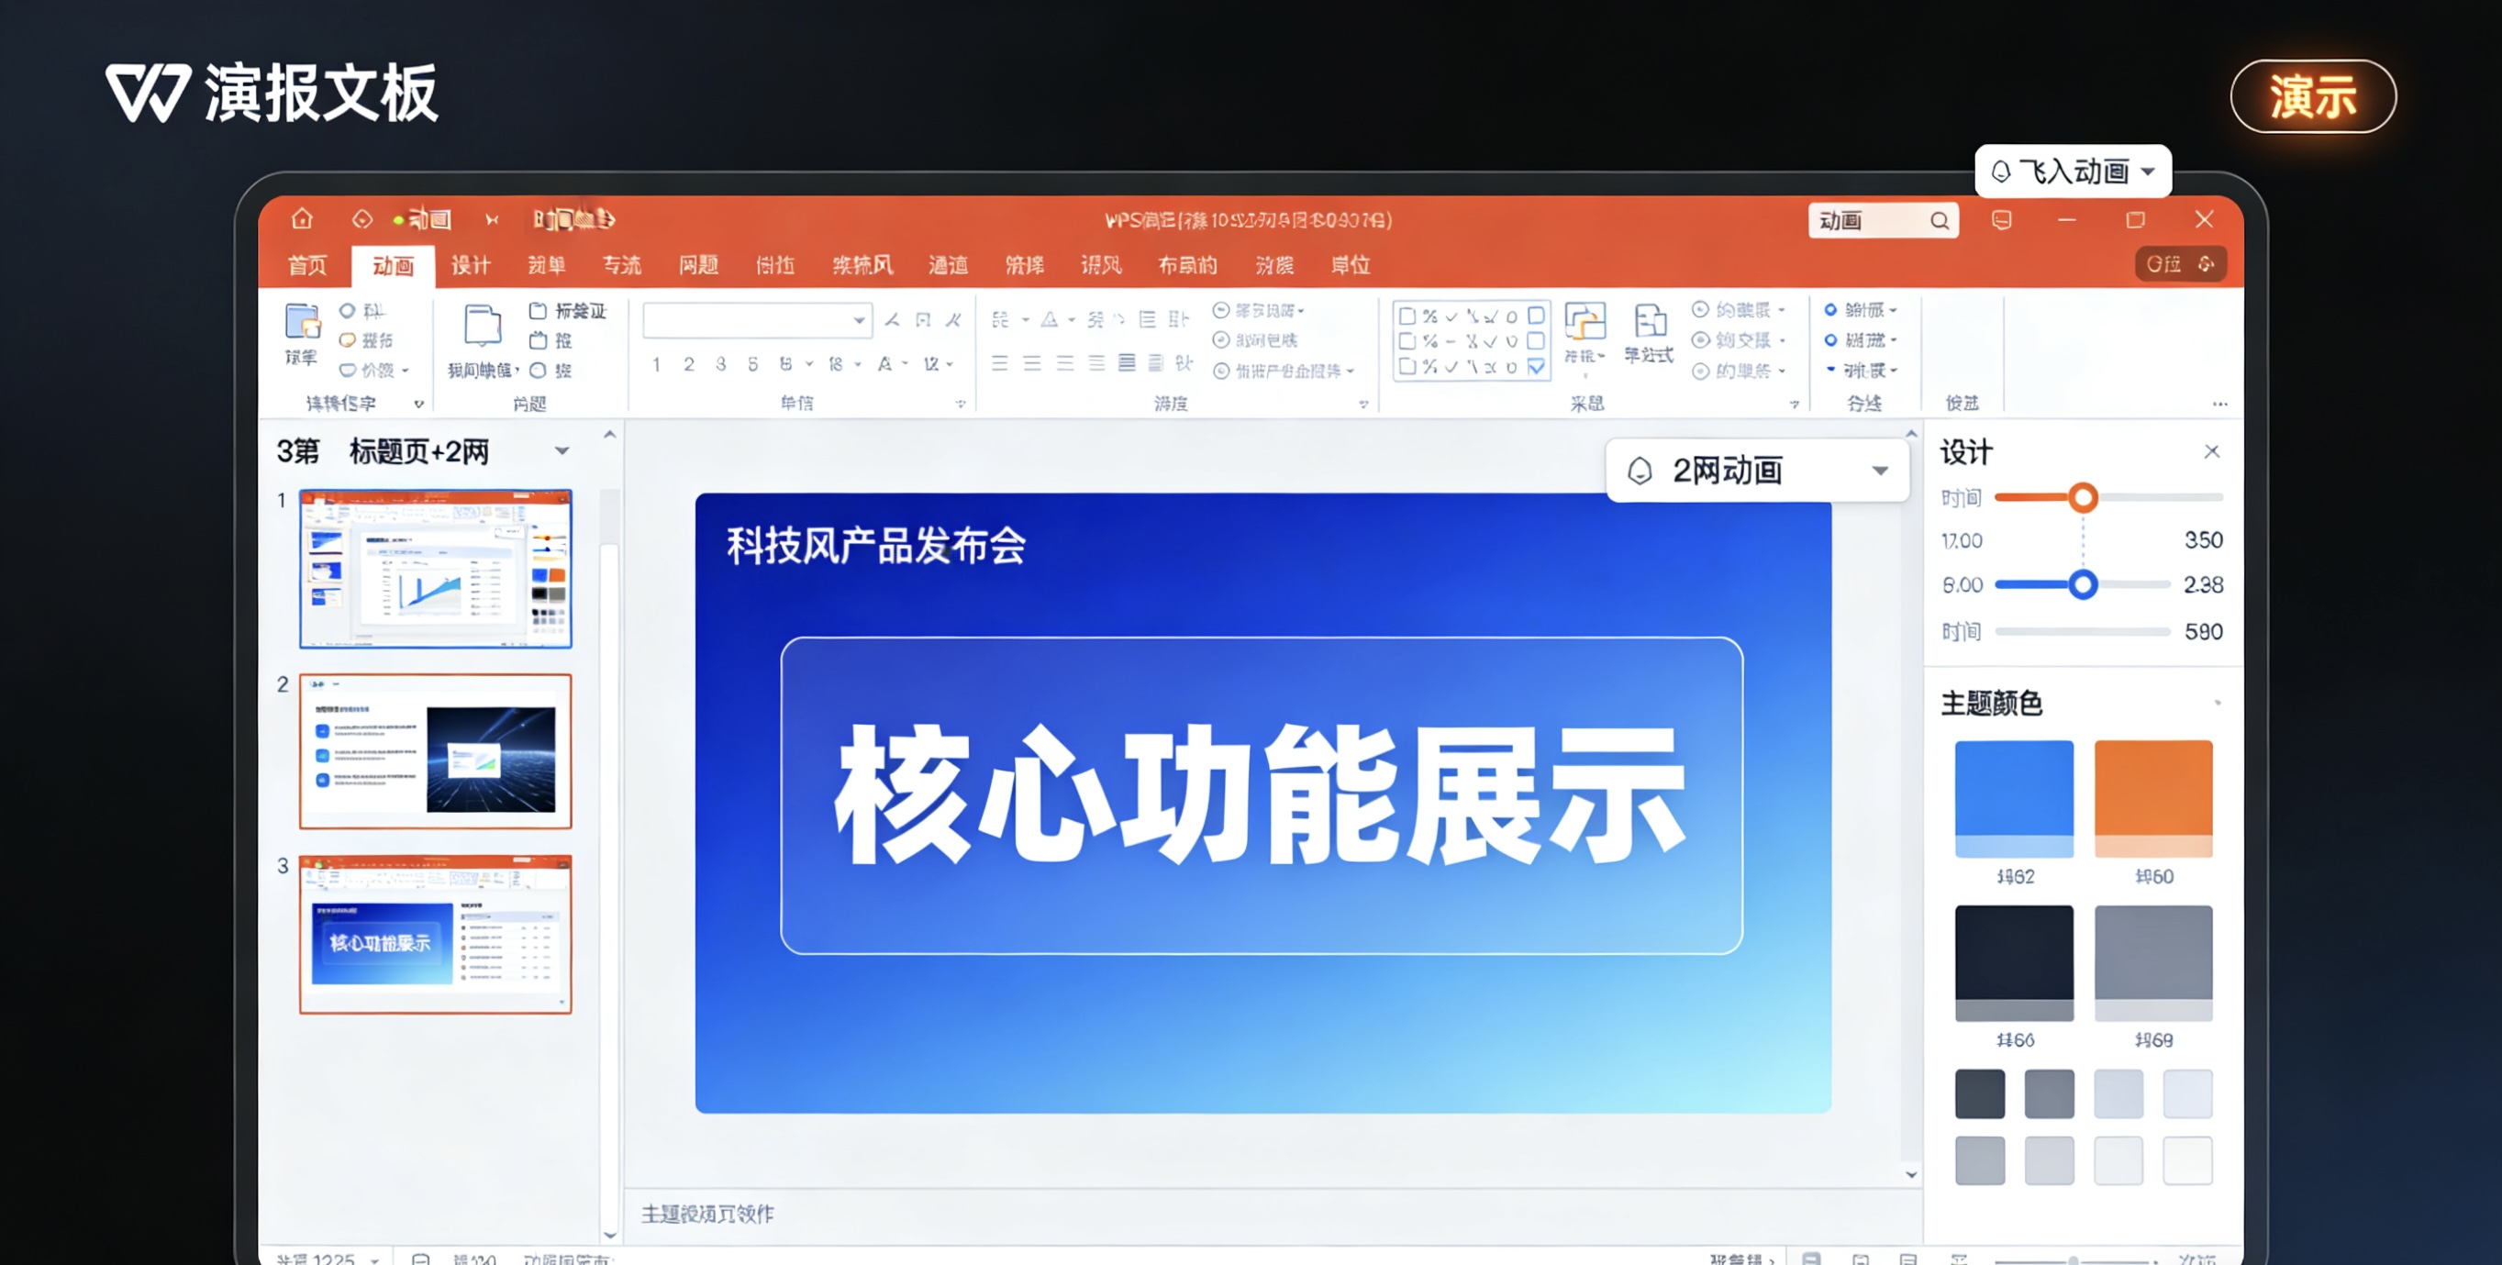
Task: Click the search magnifier in the 动画 search box
Action: point(1940,220)
